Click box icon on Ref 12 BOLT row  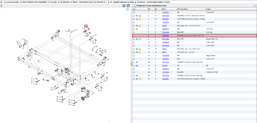point(140,49)
